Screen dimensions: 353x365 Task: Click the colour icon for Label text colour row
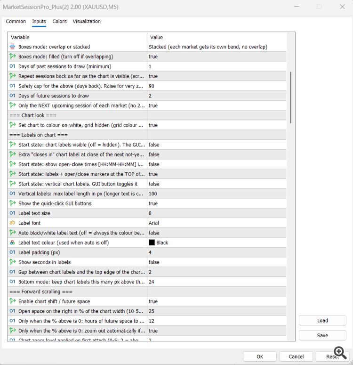tap(12, 243)
